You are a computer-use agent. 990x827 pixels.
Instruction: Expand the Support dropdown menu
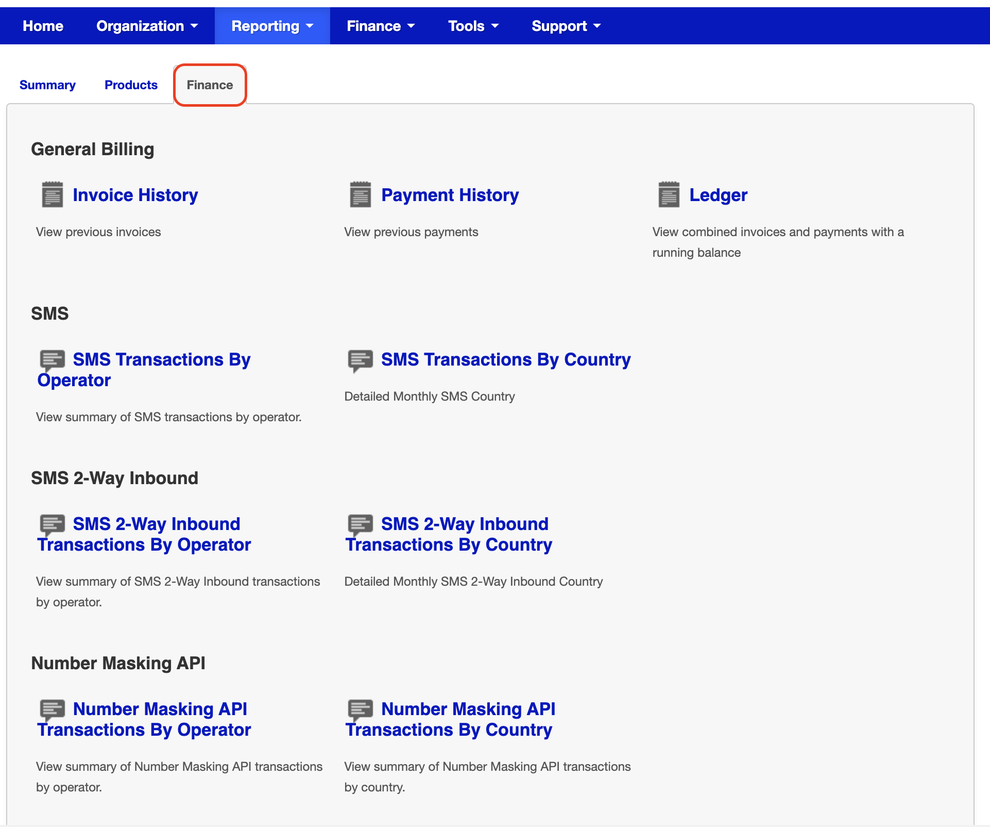click(566, 26)
